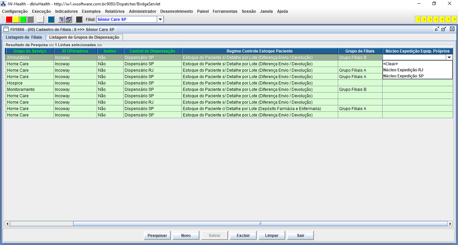The image size is (458, 245).
Task: Collapse the Núcleo Expedição dropdown arrow
Action: pyautogui.click(x=449, y=58)
